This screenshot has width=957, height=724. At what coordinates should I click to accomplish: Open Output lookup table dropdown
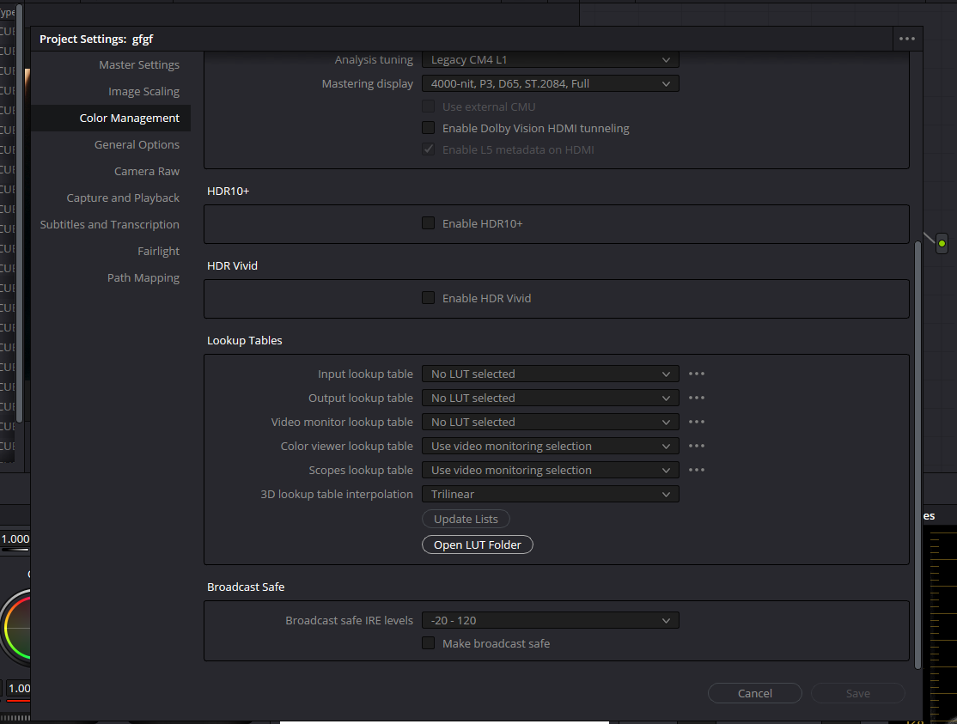551,398
